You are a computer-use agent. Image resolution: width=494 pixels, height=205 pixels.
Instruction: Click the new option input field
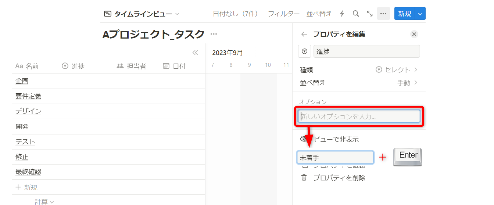359,116
